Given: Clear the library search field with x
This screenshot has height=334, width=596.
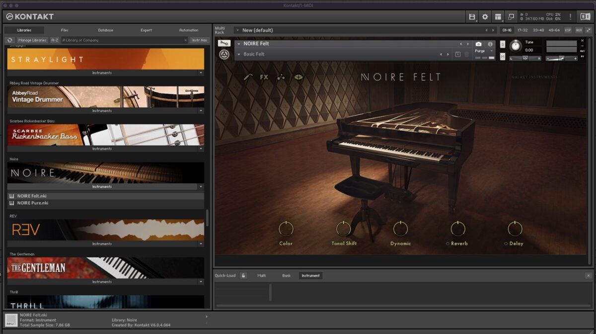Looking at the screenshot, I should [186, 40].
